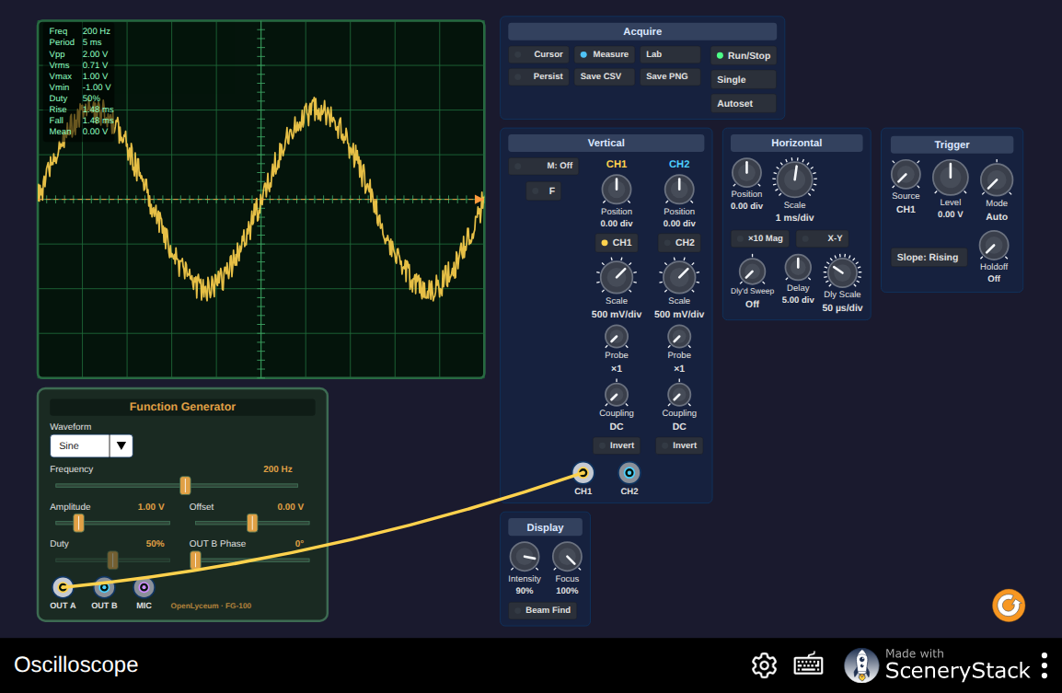Click the MIC input jack
The image size is (1062, 693).
point(144,586)
